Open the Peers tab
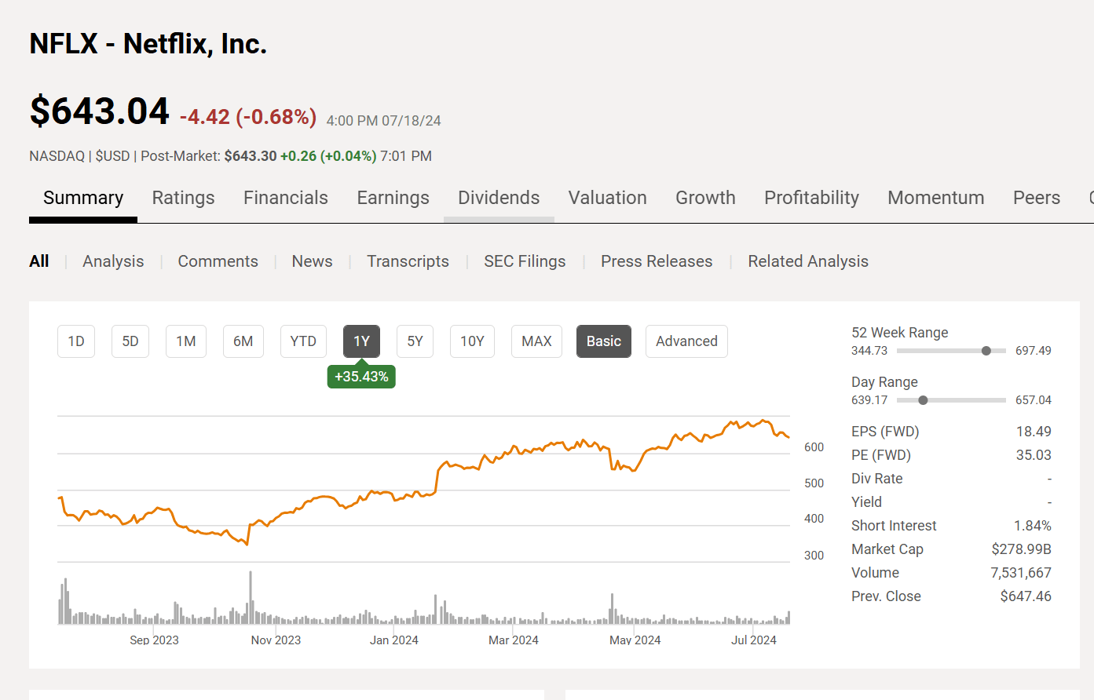Image resolution: width=1094 pixels, height=700 pixels. 1036,198
